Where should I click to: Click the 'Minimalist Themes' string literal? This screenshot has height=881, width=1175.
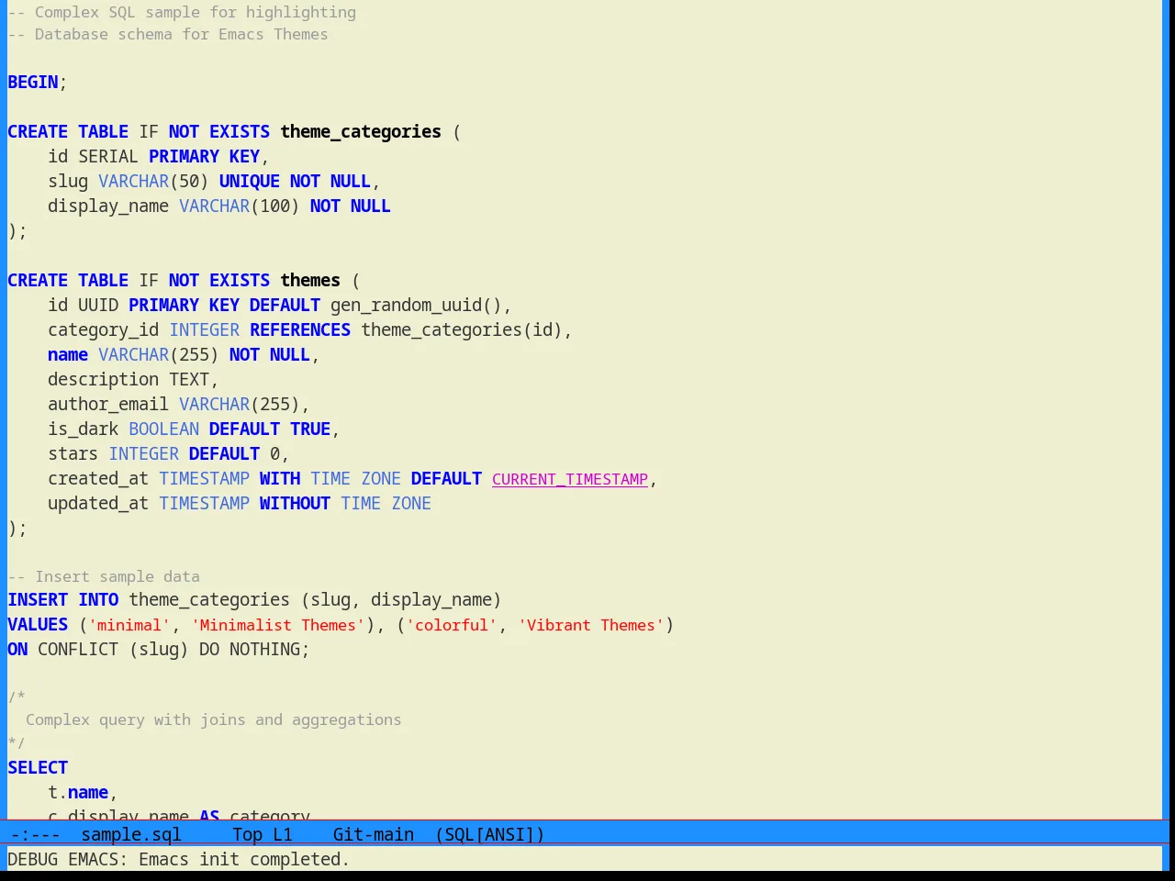coord(278,625)
